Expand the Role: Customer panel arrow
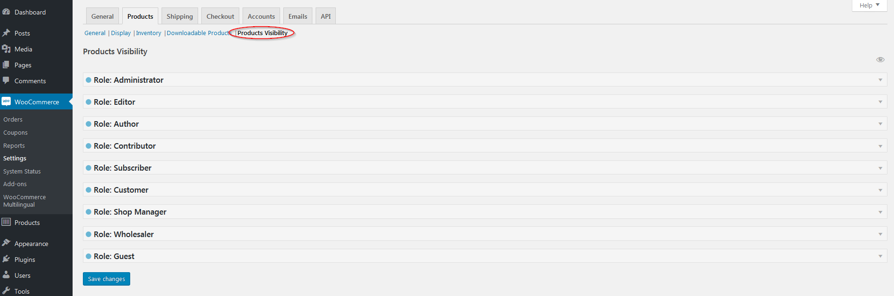Image resolution: width=894 pixels, height=296 pixels. coord(880,190)
